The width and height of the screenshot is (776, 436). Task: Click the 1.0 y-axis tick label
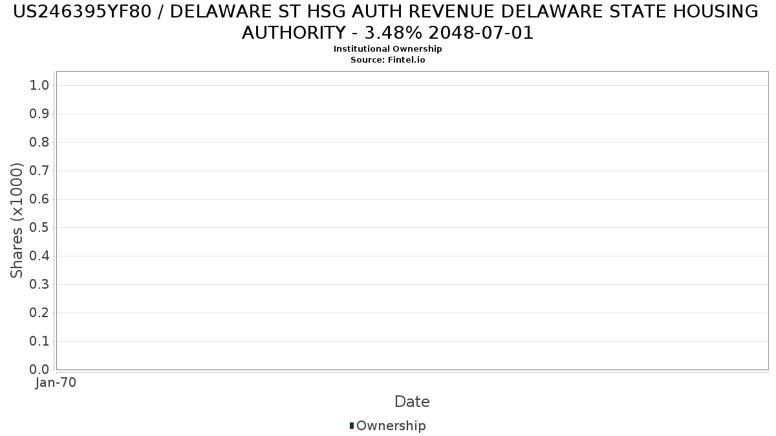[40, 86]
